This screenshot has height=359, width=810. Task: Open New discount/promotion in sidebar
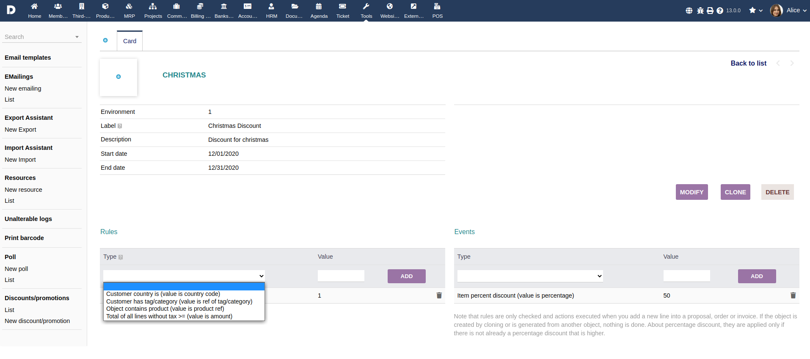pyautogui.click(x=37, y=321)
